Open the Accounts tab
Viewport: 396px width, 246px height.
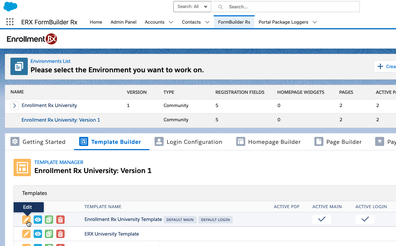(x=155, y=22)
